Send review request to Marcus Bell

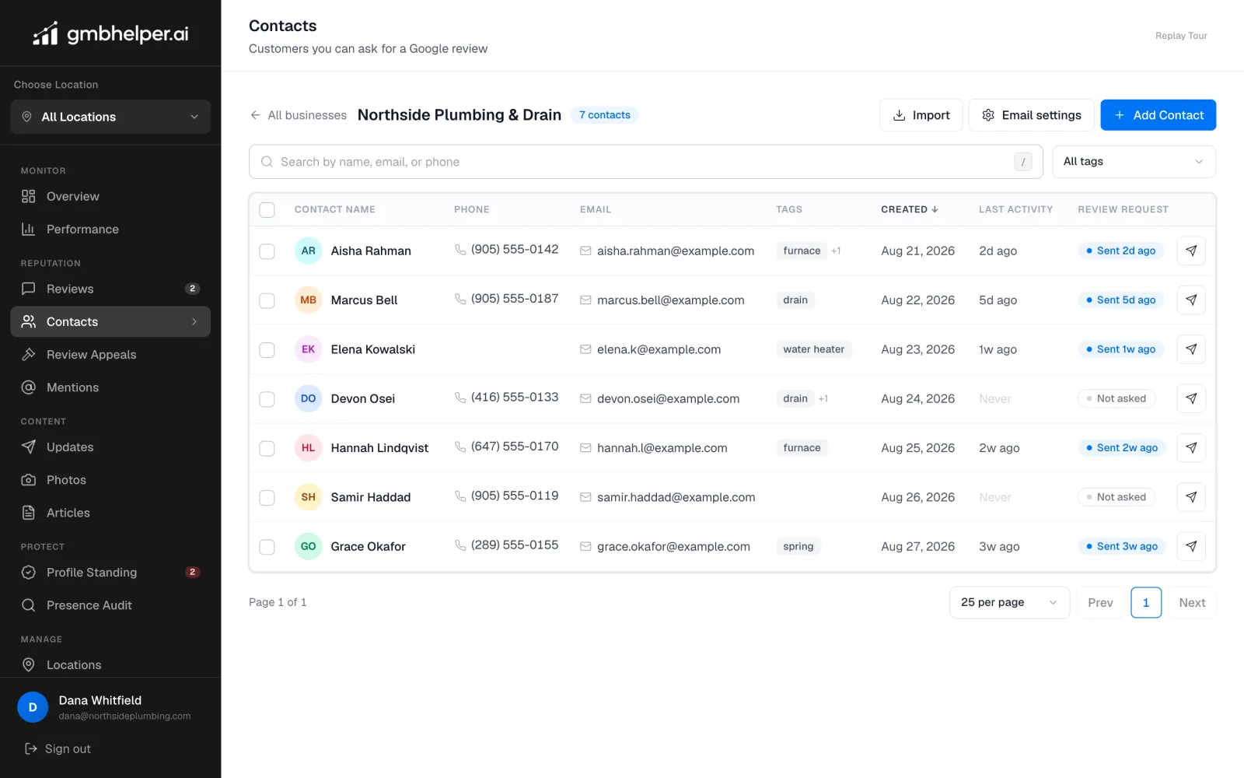tap(1191, 300)
